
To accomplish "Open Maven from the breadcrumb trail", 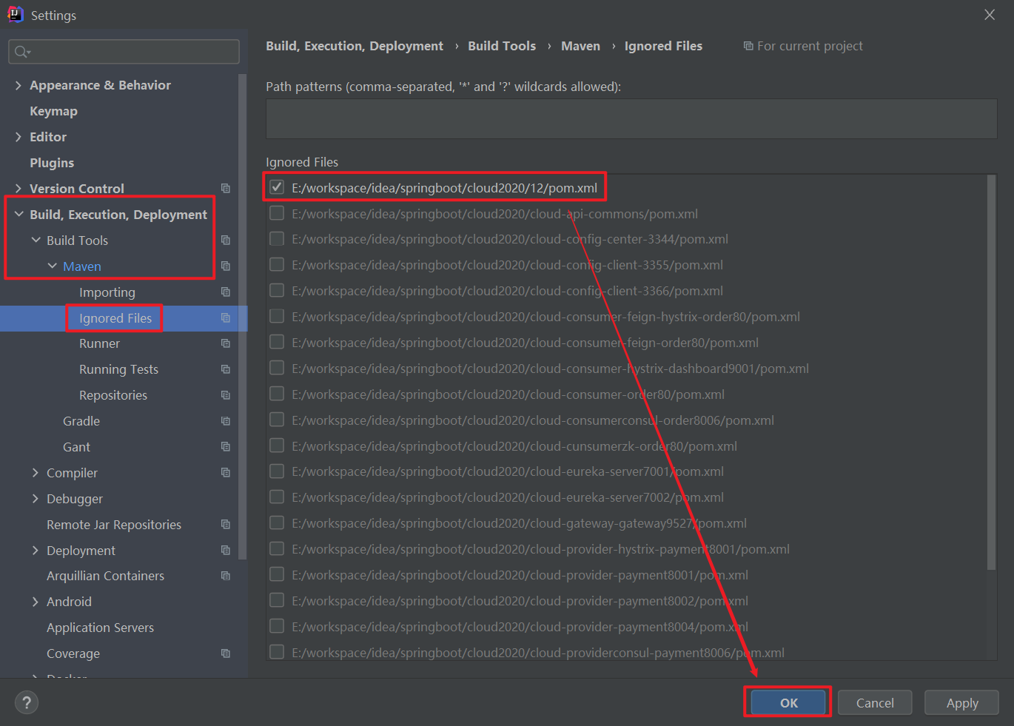I will tap(580, 45).
